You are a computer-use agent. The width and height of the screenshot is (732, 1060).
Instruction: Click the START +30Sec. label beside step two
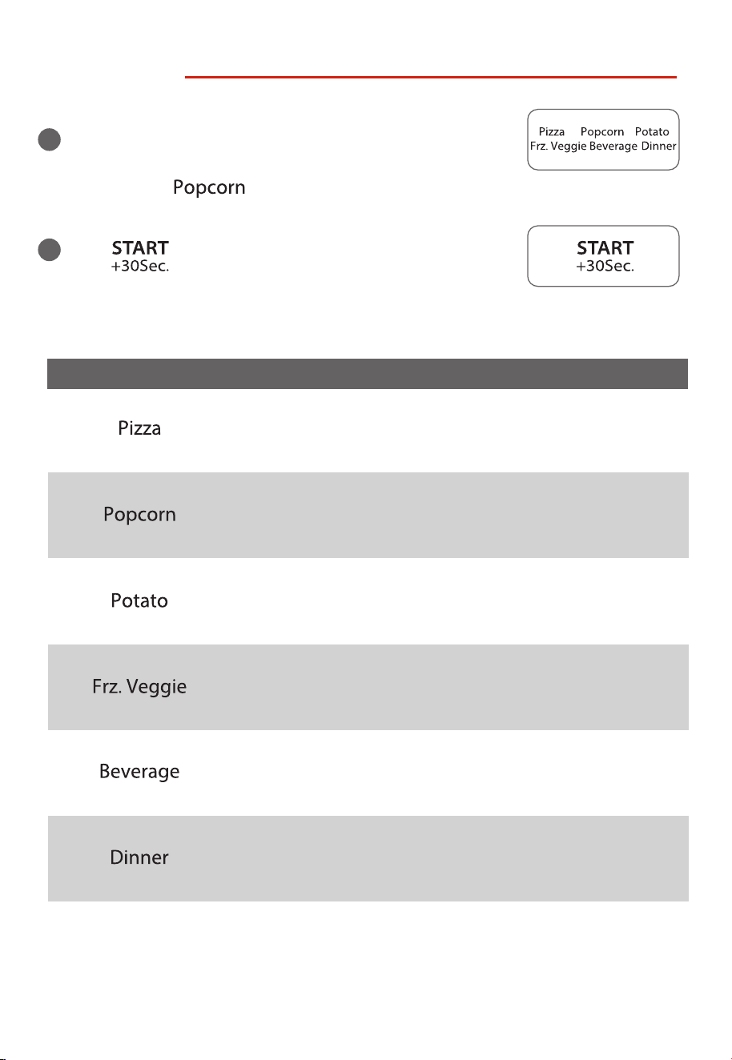click(140, 256)
